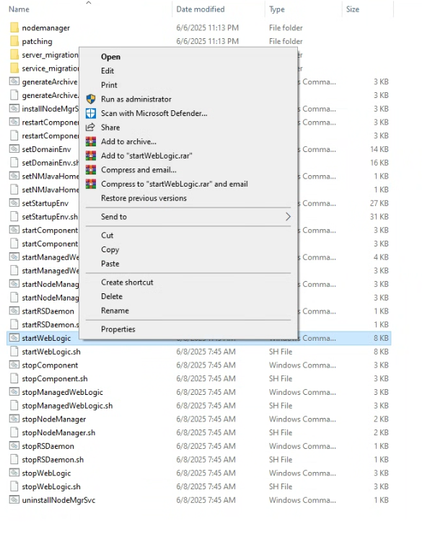Click the startWebLogic command file icon
This screenshot has width=422, height=539.
(14, 338)
